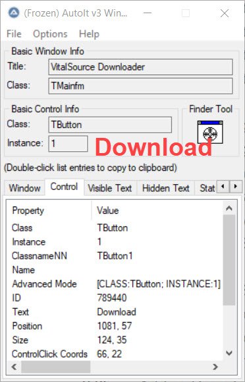
Task: Click the list's scroll down arrow
Action: tap(229, 353)
